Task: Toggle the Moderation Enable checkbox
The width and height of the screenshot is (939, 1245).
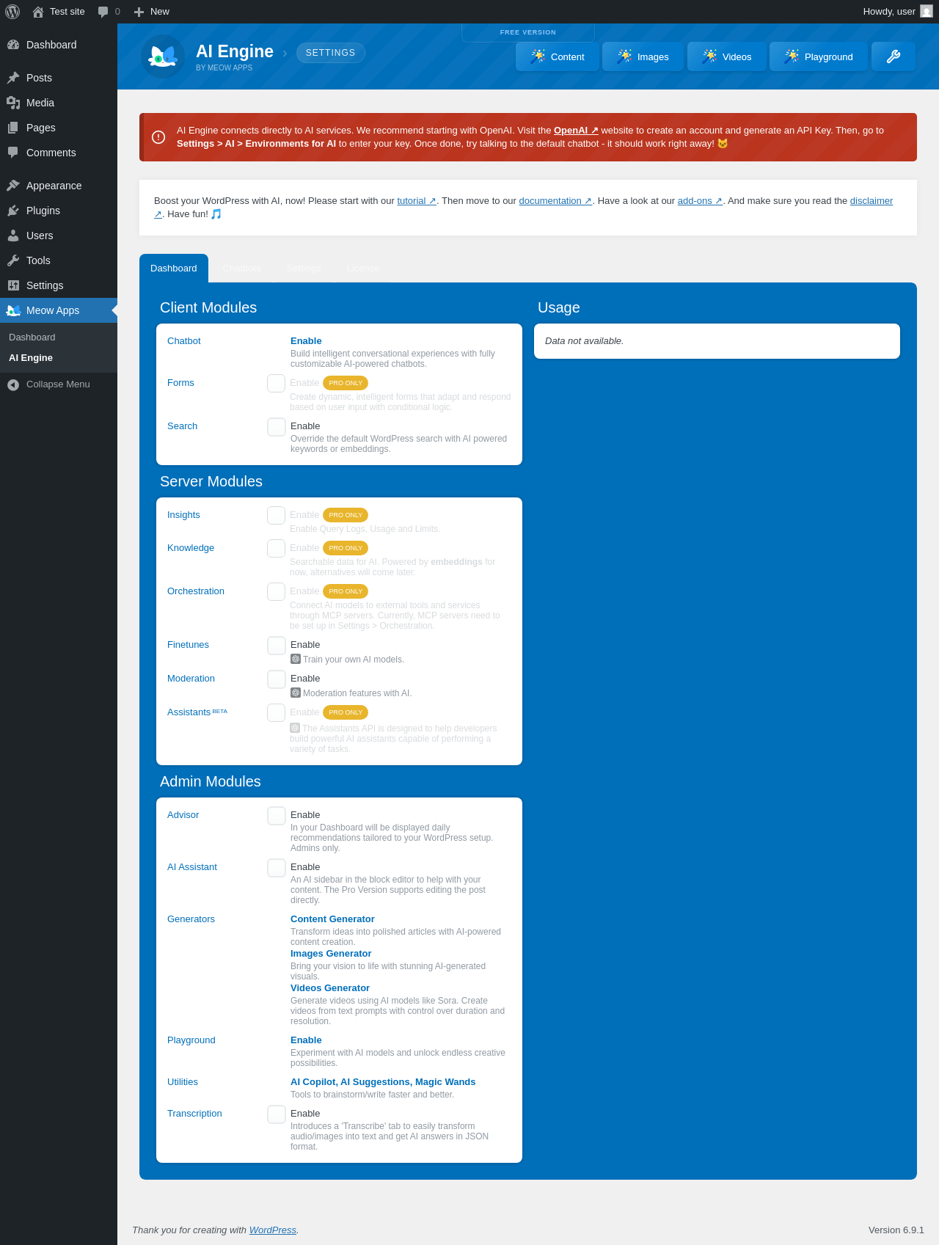Action: (x=277, y=679)
